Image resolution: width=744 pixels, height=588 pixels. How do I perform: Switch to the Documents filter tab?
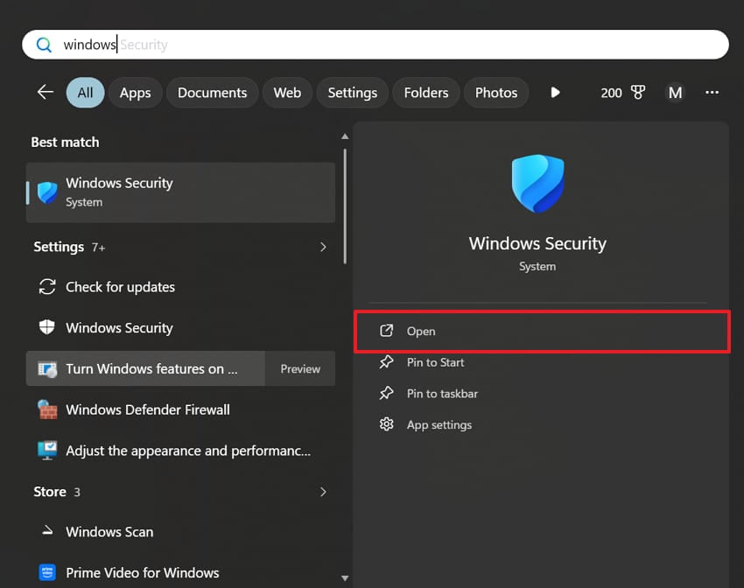tap(212, 92)
